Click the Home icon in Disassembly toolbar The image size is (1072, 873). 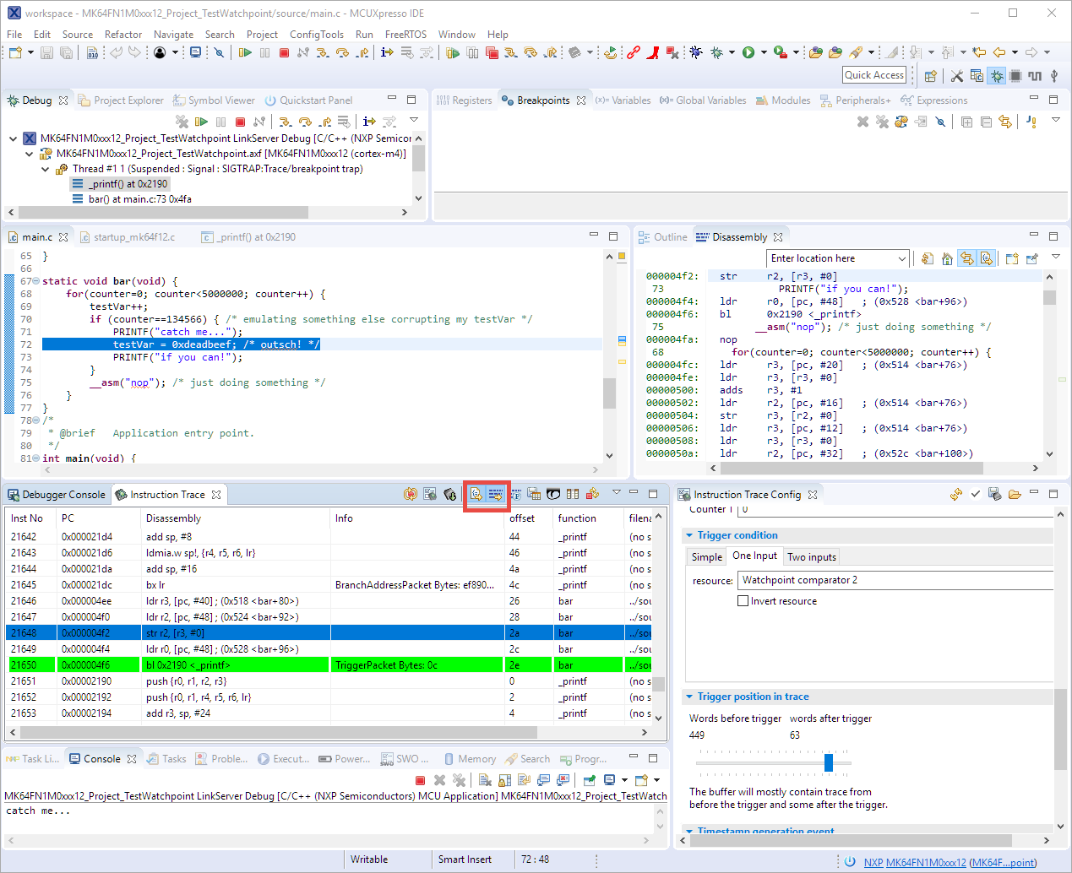coord(947,258)
